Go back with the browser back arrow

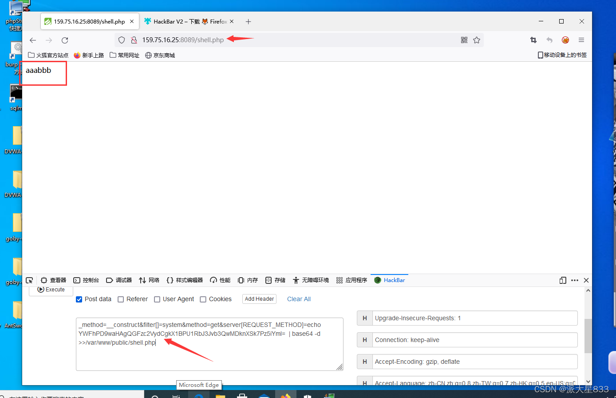(x=33, y=40)
